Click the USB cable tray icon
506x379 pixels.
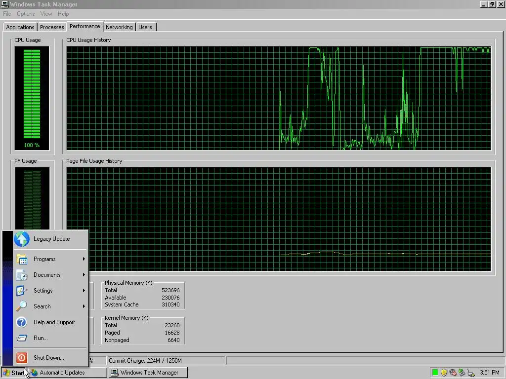[471, 373]
